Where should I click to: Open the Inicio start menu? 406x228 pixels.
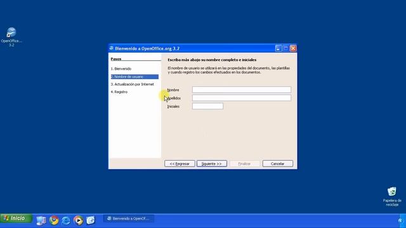(x=16, y=218)
